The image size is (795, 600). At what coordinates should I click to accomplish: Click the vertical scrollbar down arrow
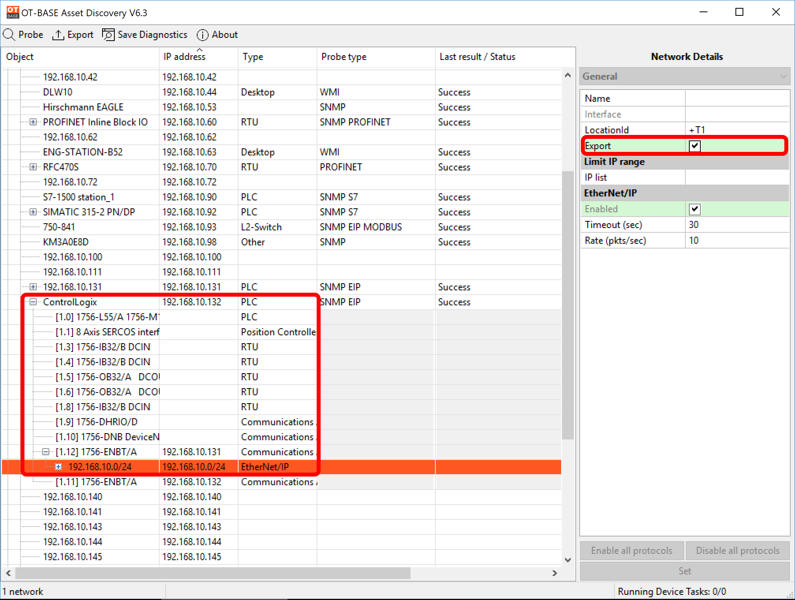[x=568, y=560]
